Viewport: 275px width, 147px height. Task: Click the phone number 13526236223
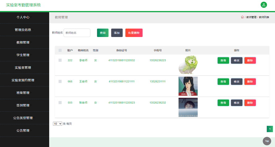(158, 60)
